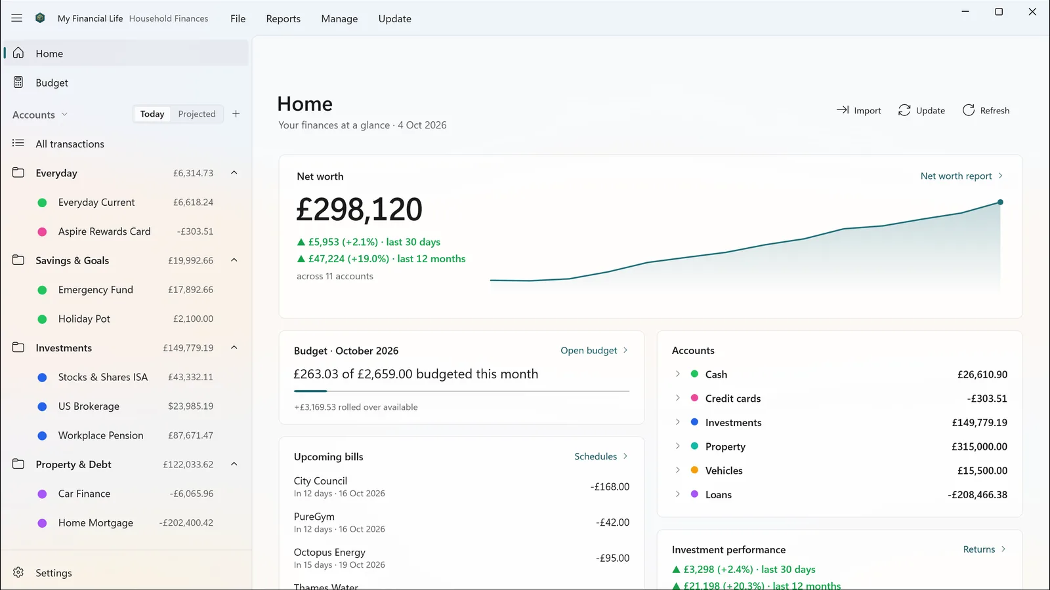Image resolution: width=1050 pixels, height=590 pixels.
Task: Click the Refresh button label
Action: point(995,110)
